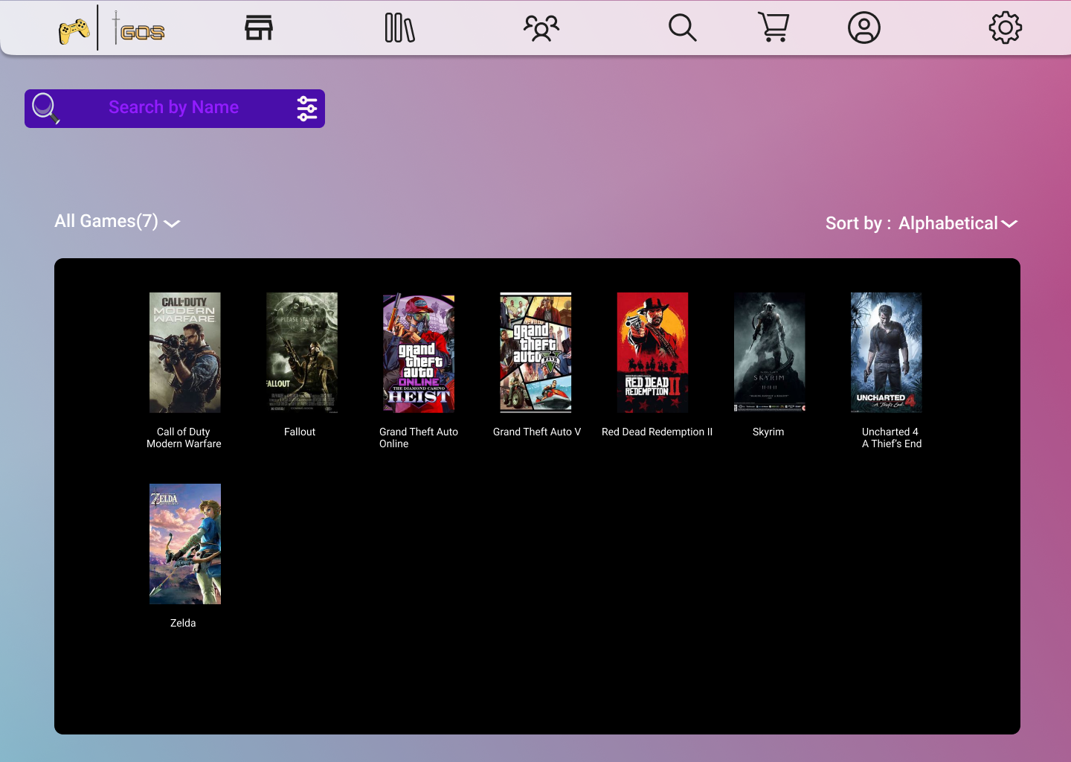Open the Skyrim game cover
Screen dimensions: 1071x762
coord(770,353)
